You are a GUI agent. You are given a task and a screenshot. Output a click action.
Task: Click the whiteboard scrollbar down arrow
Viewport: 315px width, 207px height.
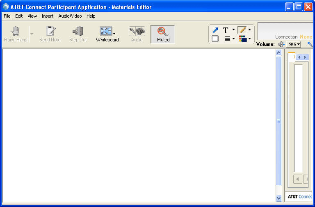[279, 198]
